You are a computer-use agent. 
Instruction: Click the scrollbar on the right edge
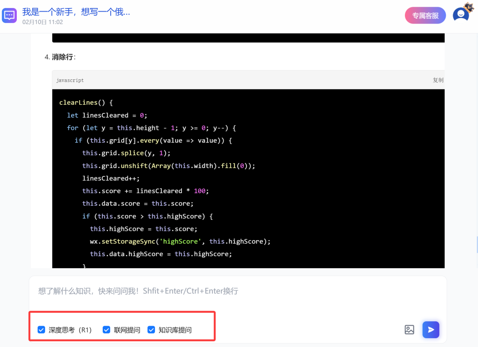click(477, 245)
